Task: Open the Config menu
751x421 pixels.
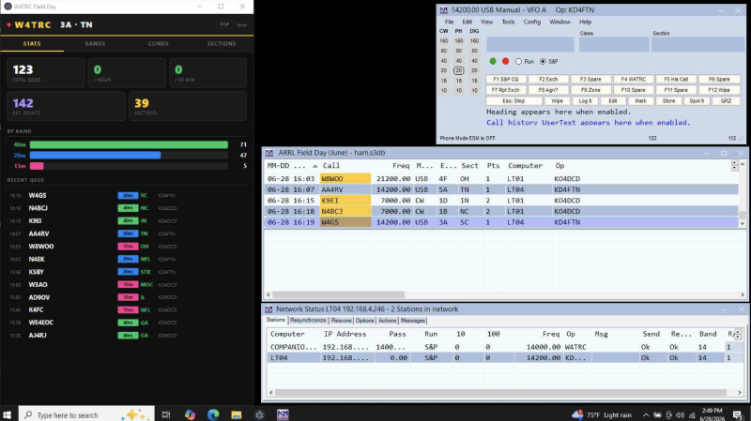Action: point(531,22)
